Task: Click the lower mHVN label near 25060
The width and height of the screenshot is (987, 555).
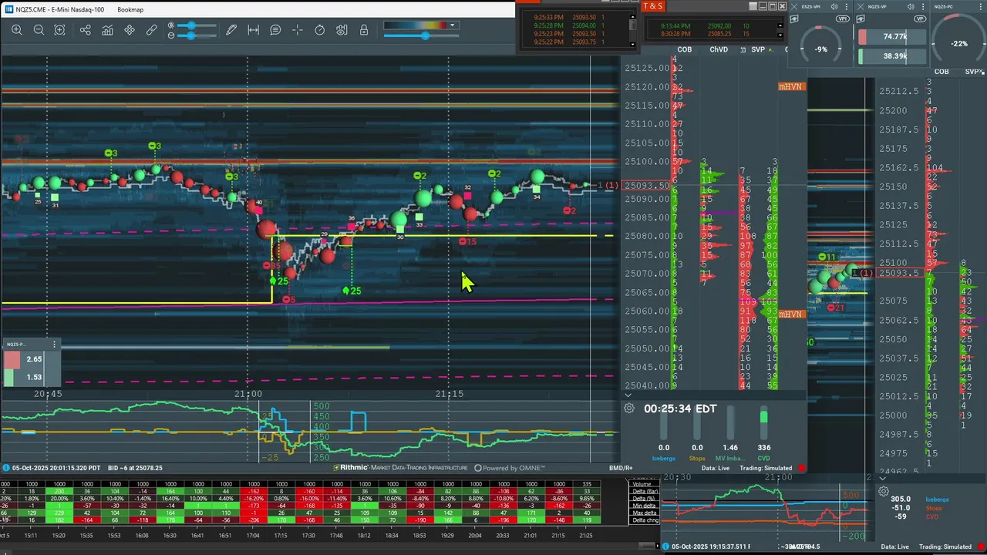Action: click(791, 314)
